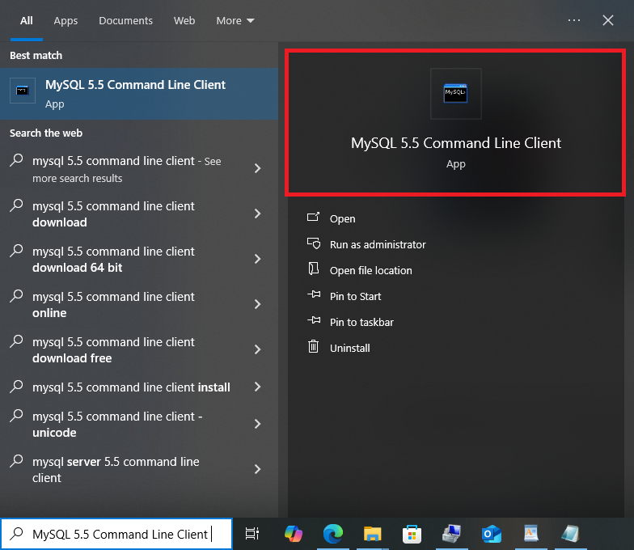
Task: Expand 'See more search results' arrow
Action: click(257, 168)
